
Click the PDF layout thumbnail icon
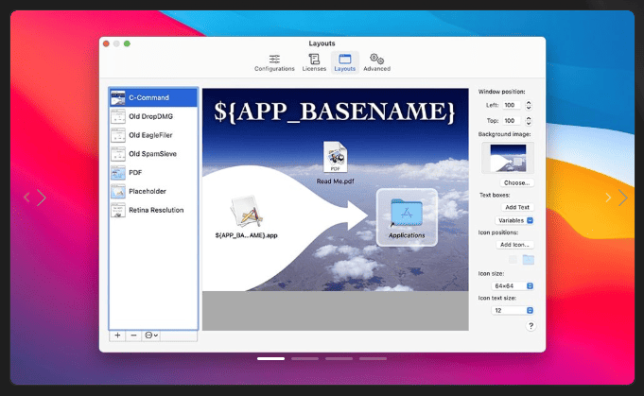point(118,172)
